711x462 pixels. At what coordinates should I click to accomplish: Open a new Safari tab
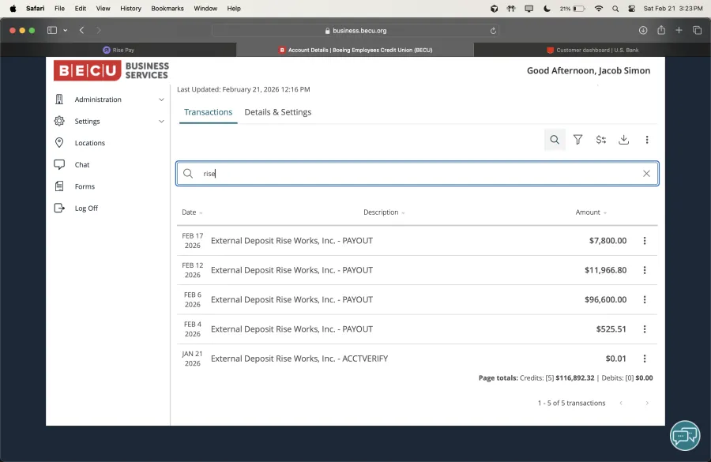pyautogui.click(x=679, y=30)
